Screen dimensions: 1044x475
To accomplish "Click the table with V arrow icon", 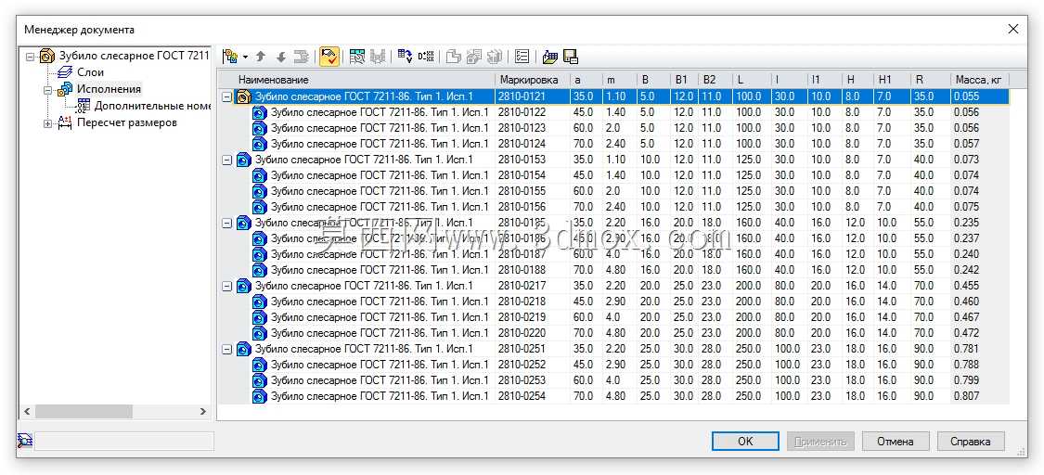I will pyautogui.click(x=405, y=58).
